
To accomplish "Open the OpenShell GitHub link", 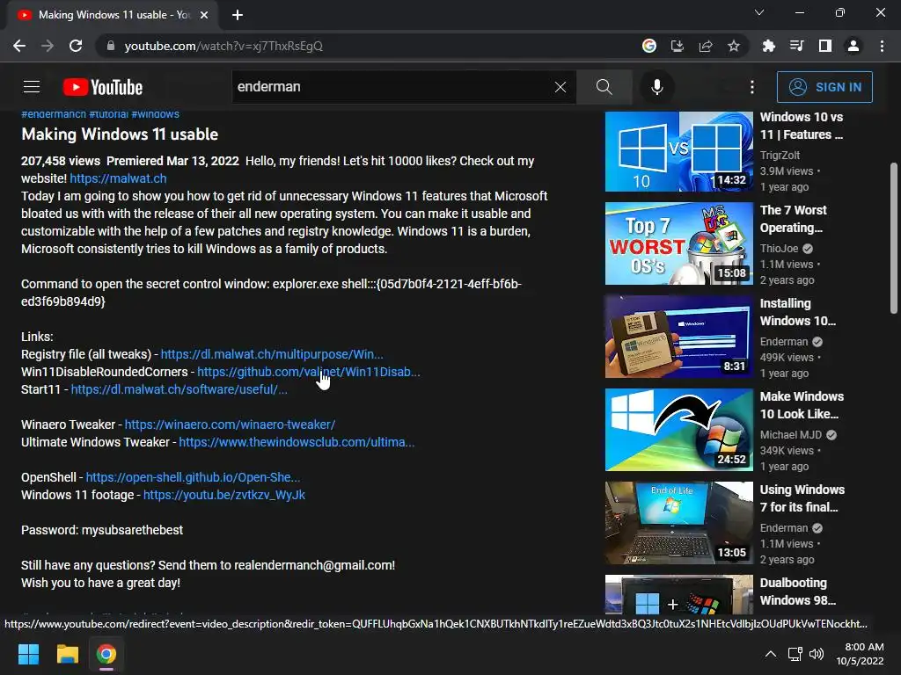I will pos(193,477).
